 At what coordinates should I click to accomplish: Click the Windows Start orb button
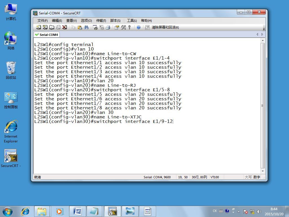coord(8,211)
